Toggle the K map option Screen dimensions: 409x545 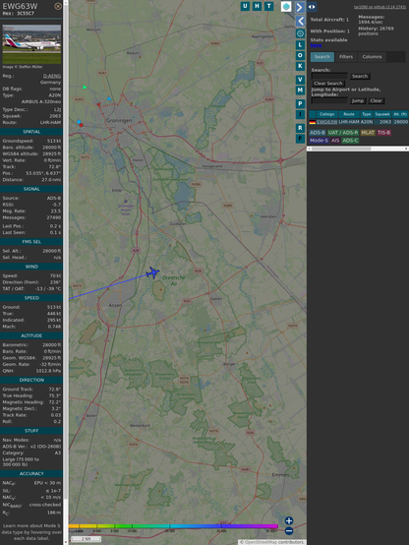click(x=300, y=66)
